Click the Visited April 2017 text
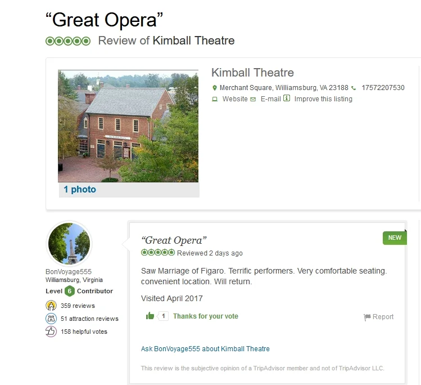 coord(172,298)
